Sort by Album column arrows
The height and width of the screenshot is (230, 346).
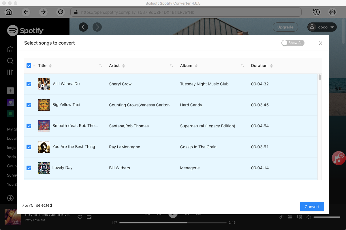tap(196, 66)
